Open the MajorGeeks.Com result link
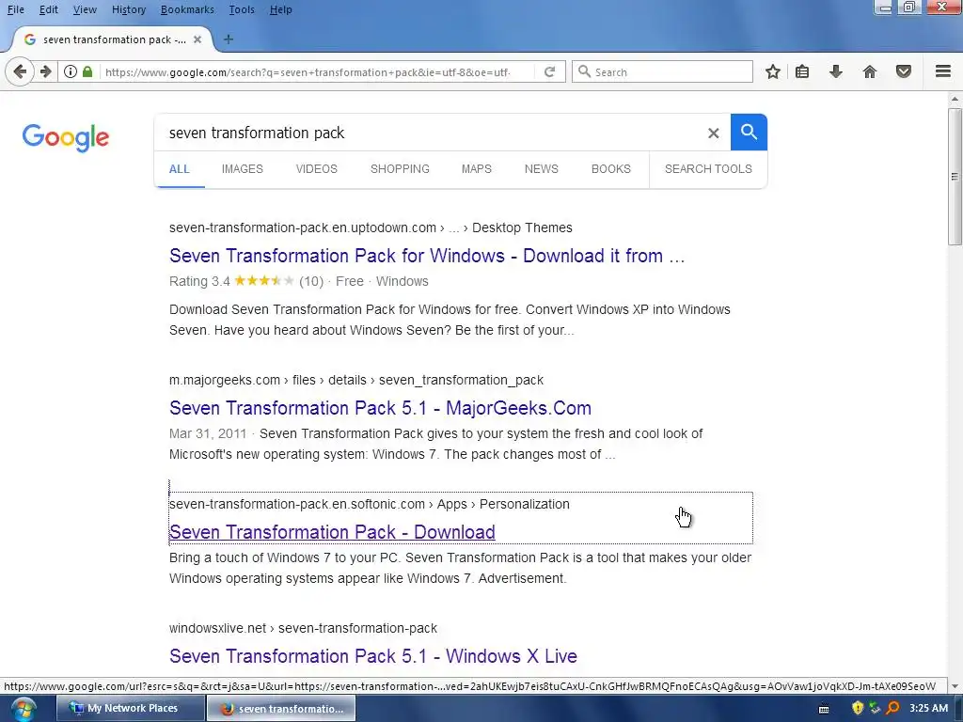 pos(380,408)
